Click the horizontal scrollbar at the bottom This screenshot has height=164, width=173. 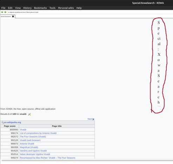click(87, 160)
